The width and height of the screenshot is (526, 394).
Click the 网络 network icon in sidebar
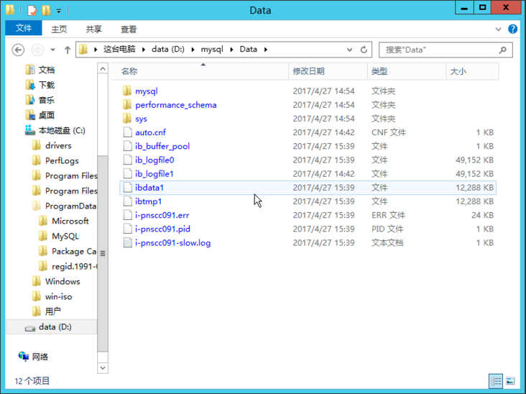coord(24,357)
